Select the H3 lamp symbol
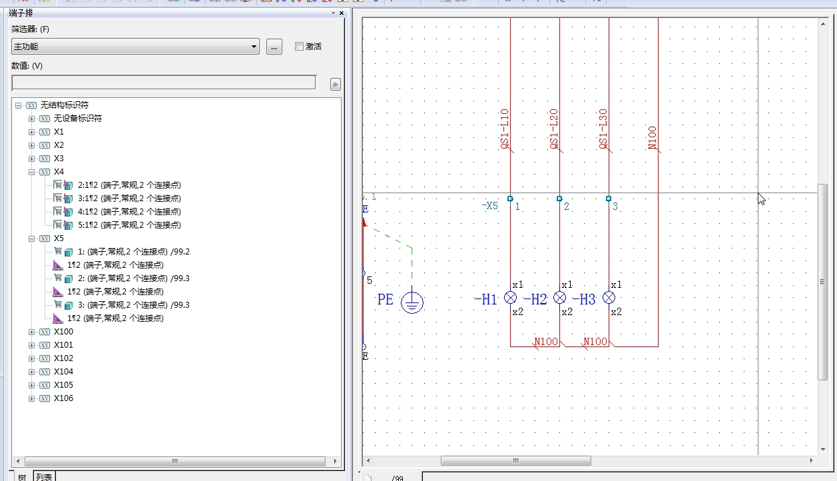 click(609, 298)
